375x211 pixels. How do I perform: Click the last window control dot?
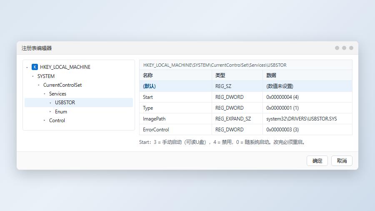(x=351, y=48)
